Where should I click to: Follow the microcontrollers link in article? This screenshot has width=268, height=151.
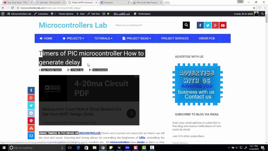pos(119,142)
